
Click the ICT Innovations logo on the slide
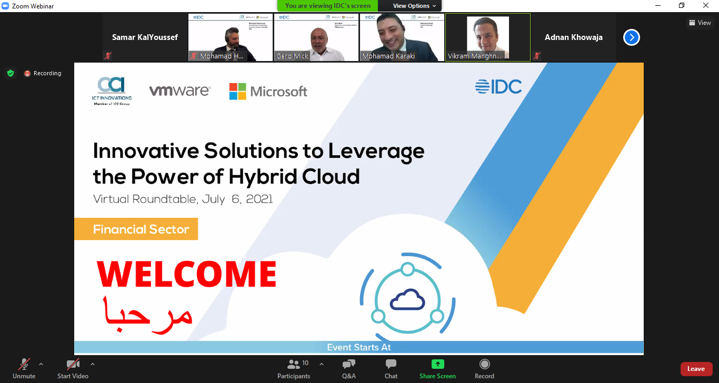112,92
